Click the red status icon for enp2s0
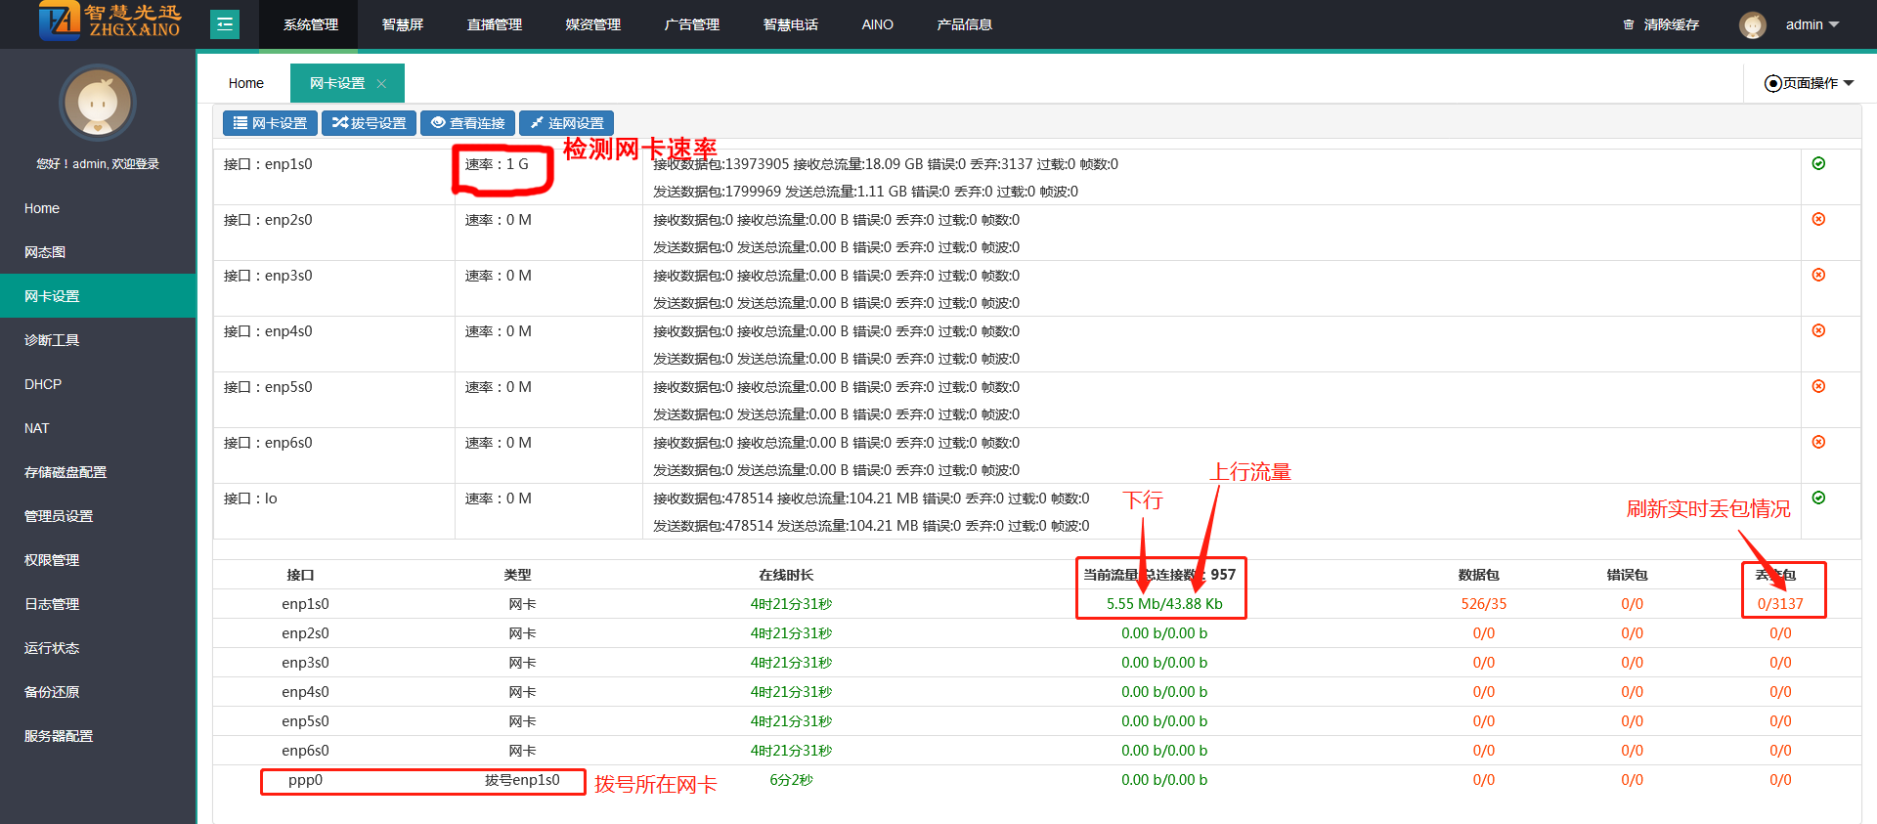Viewport: 1877px width, 824px height. [x=1818, y=219]
